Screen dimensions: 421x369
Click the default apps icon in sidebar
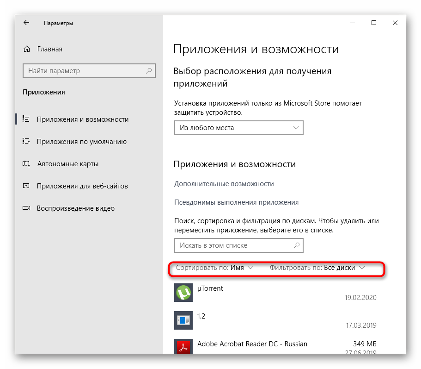26,142
